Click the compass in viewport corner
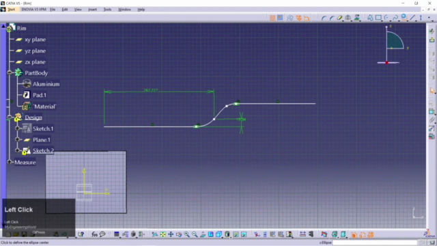Viewport: 437px width, 246px height. point(393,44)
